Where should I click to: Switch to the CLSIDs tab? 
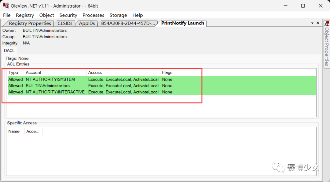[x=65, y=23]
